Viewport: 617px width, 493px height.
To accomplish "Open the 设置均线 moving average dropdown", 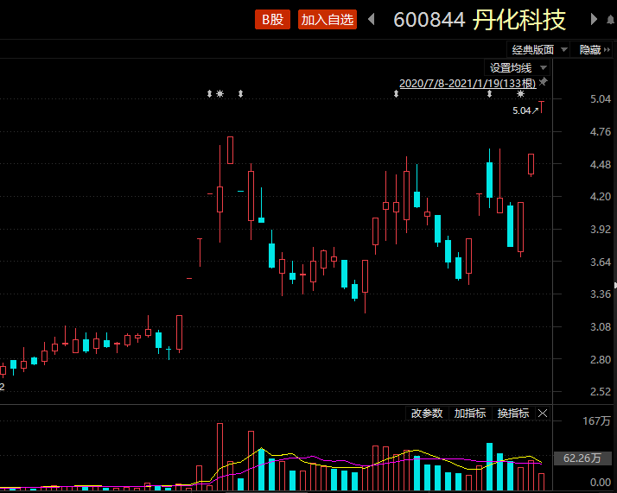I will [x=517, y=68].
